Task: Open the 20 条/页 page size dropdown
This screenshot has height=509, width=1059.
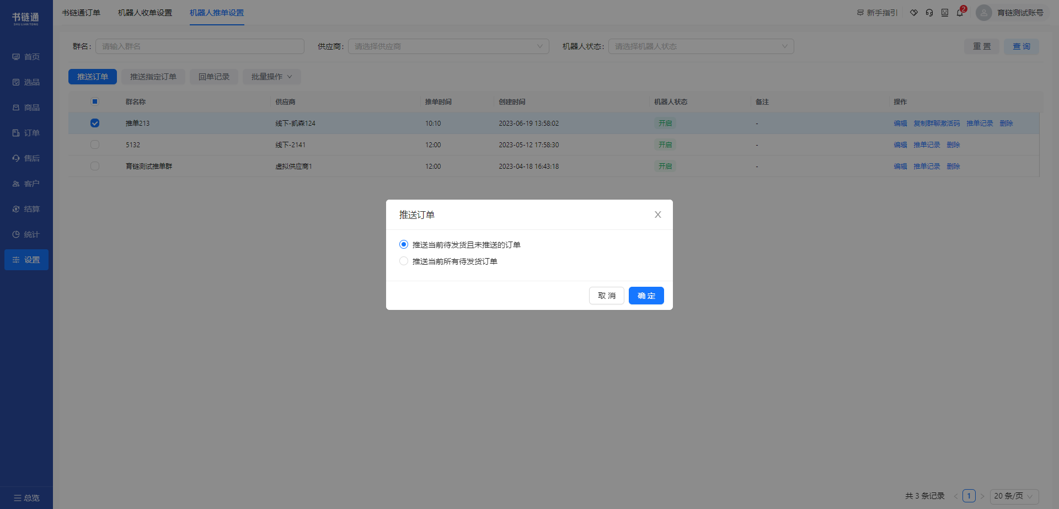Action: pyautogui.click(x=1014, y=496)
